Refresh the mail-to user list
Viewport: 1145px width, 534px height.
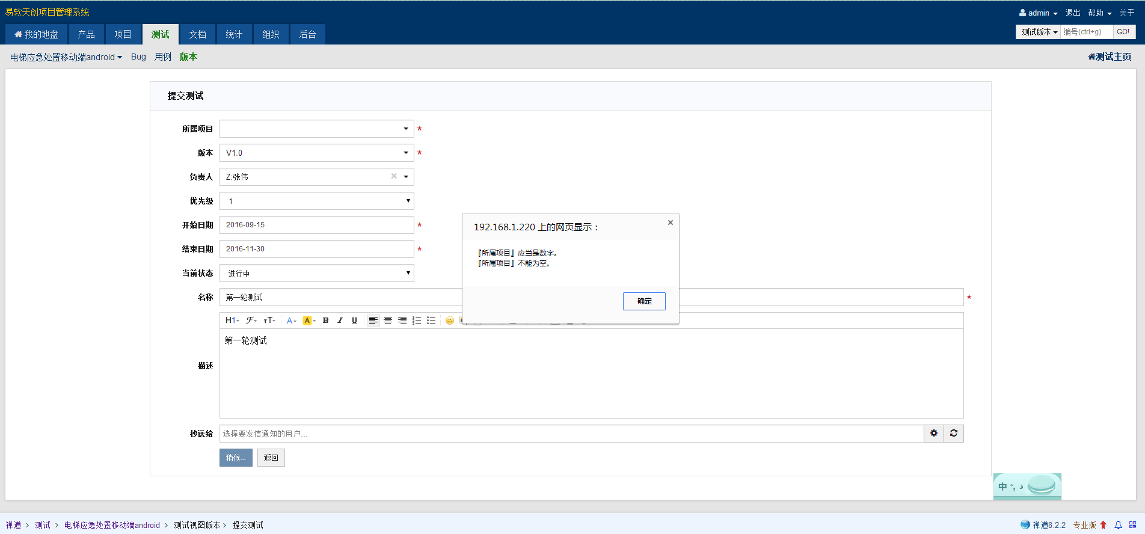pyautogui.click(x=954, y=434)
